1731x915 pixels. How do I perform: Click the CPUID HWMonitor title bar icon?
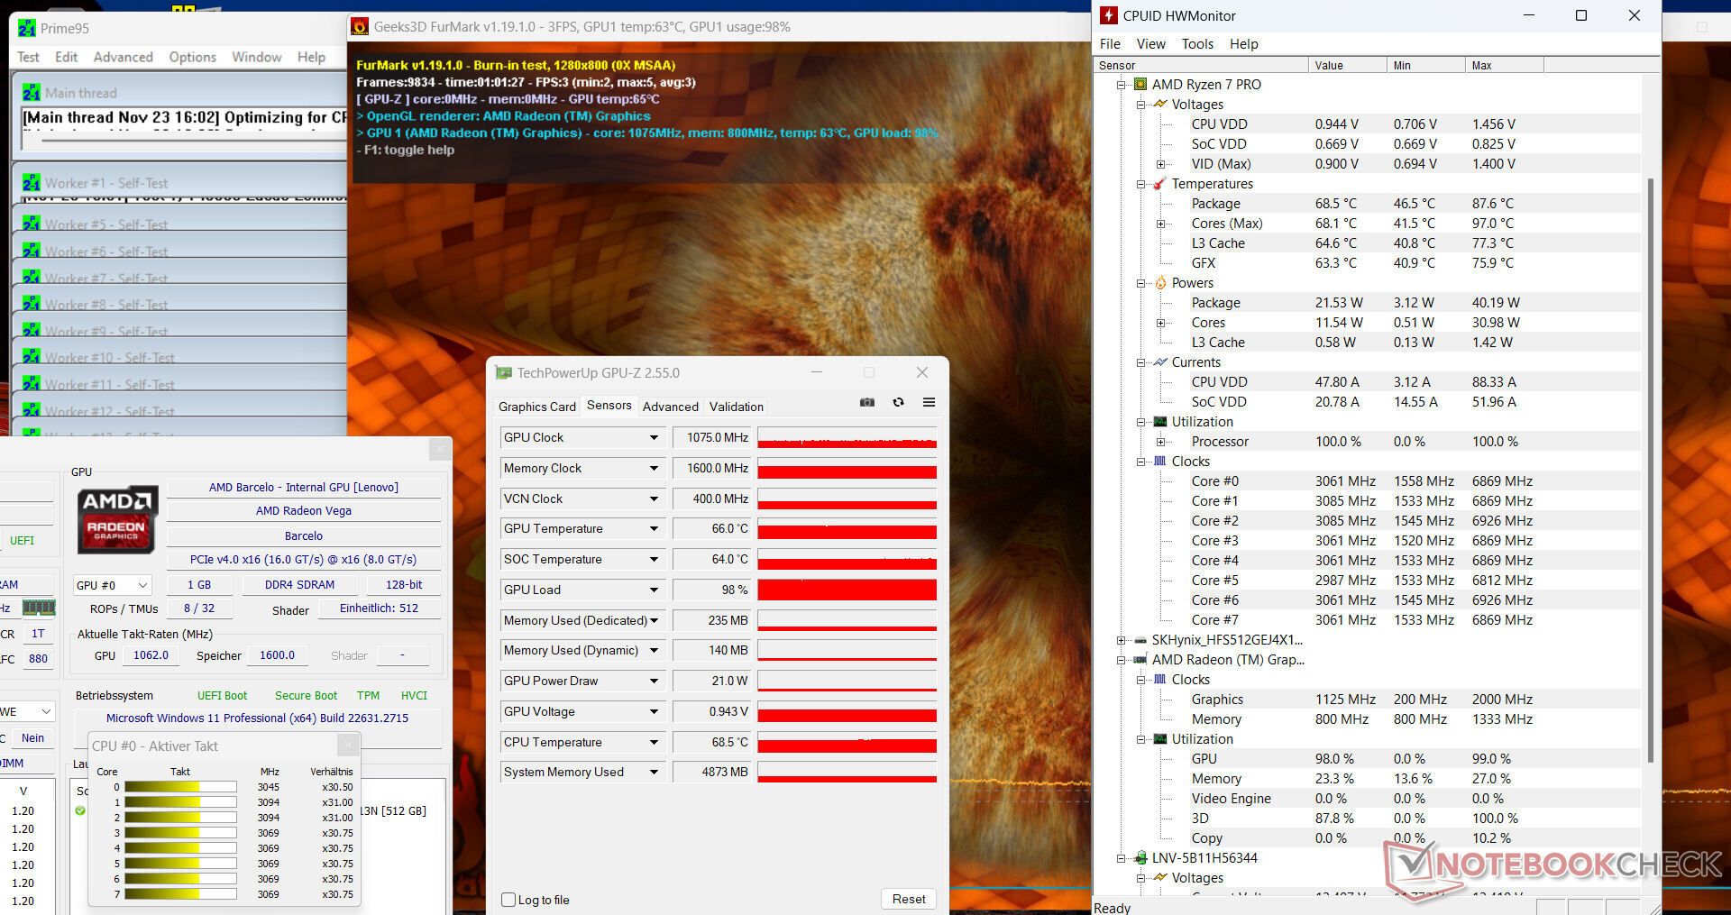pos(1109,15)
